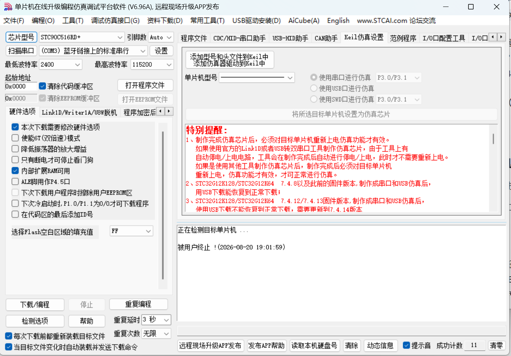Switch to USB-HID助手 tab
The height and width of the screenshot is (356, 511).
coord(290,38)
